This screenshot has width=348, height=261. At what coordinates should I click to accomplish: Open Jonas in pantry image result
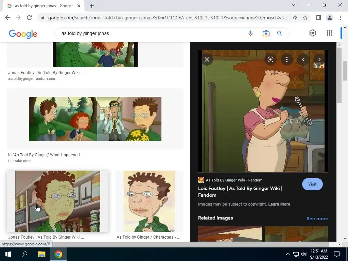(x=58, y=201)
